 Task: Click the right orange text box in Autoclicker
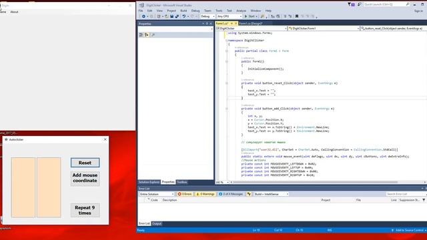point(49,187)
